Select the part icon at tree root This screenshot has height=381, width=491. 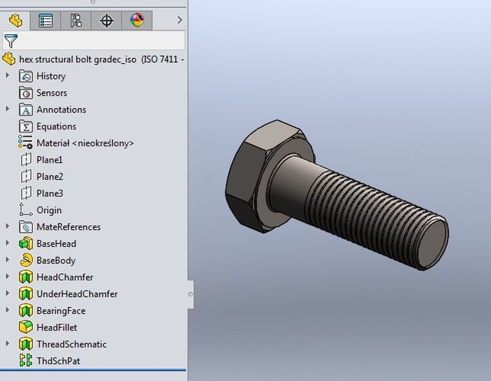click(9, 59)
